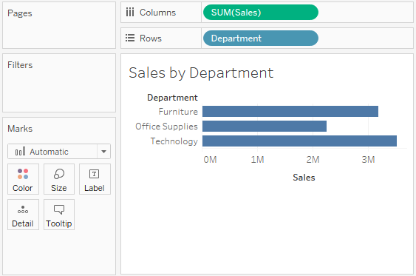
Task: Select the Department pill on Rows
Action: (x=261, y=38)
